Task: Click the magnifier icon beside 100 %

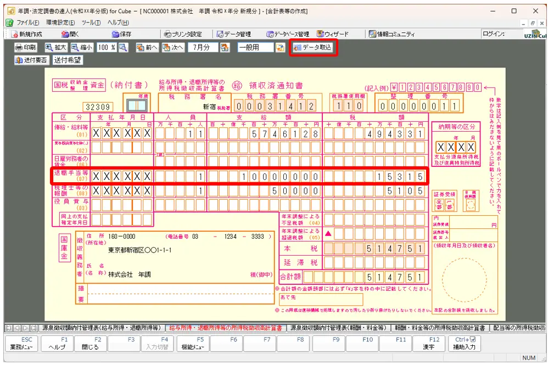Action: pos(123,47)
